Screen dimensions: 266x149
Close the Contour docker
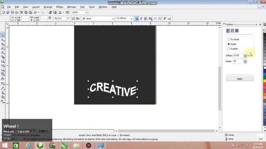[x=260, y=24]
